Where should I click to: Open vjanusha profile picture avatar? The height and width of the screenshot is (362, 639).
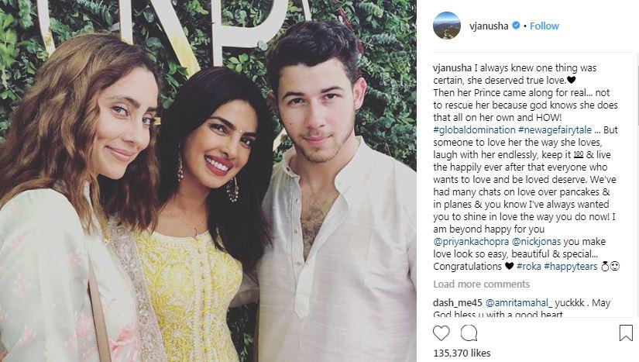pyautogui.click(x=447, y=26)
